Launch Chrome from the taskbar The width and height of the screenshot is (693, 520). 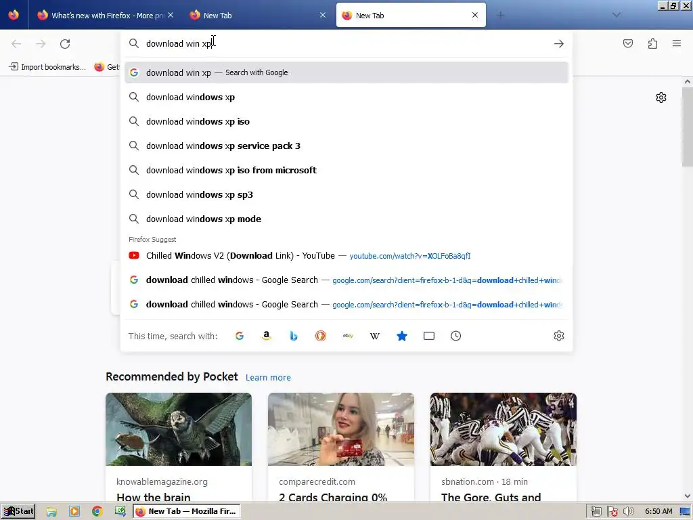coord(97,512)
